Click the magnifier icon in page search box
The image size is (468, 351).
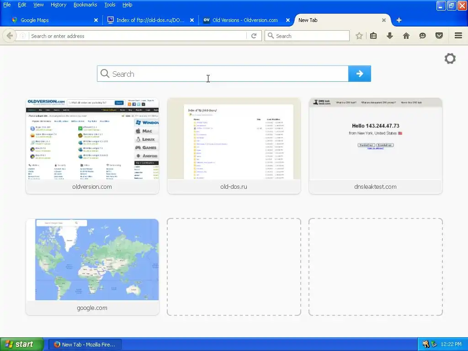tap(105, 74)
